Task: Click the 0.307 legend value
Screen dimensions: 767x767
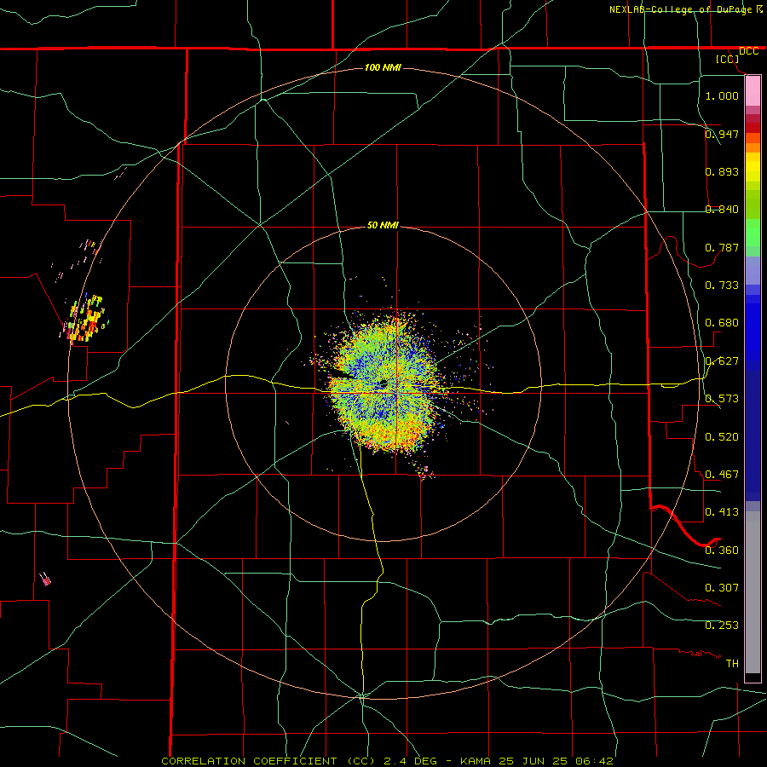Action: (722, 587)
